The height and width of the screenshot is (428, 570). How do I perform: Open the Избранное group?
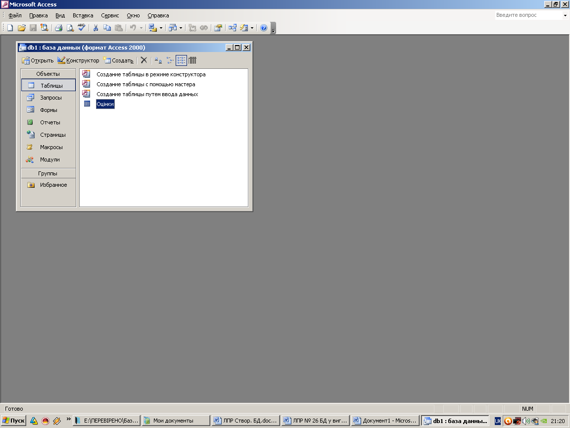point(48,185)
